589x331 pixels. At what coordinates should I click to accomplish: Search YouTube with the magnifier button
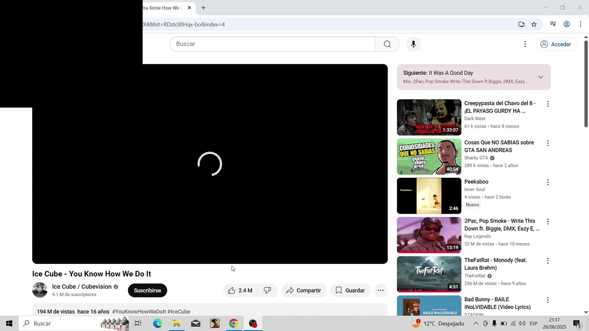pos(387,44)
